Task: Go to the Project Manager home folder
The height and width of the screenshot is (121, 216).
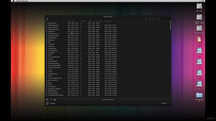Action: pyautogui.click(x=47, y=19)
